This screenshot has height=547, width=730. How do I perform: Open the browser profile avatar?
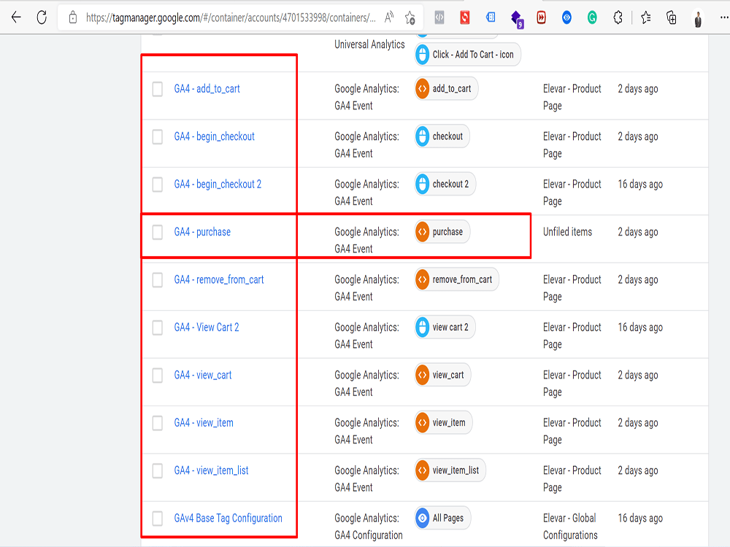(698, 19)
